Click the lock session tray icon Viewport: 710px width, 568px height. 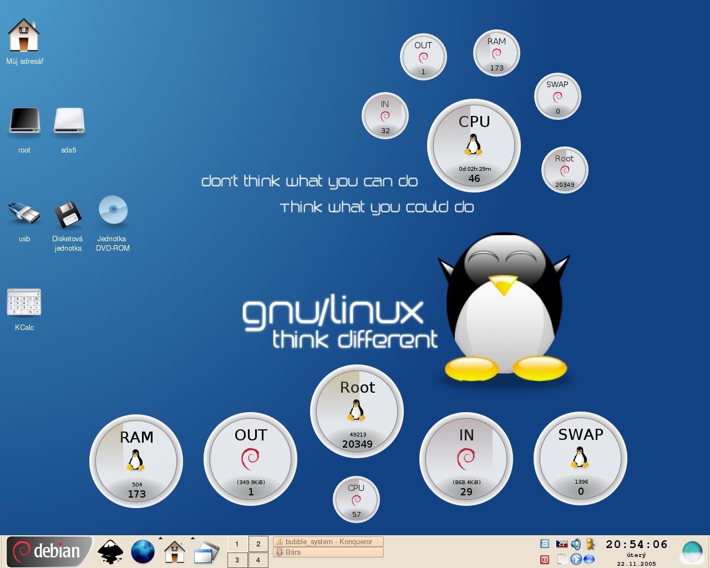point(545,544)
